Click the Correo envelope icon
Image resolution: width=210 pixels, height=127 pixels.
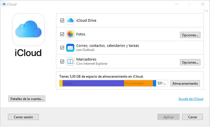point(71,48)
